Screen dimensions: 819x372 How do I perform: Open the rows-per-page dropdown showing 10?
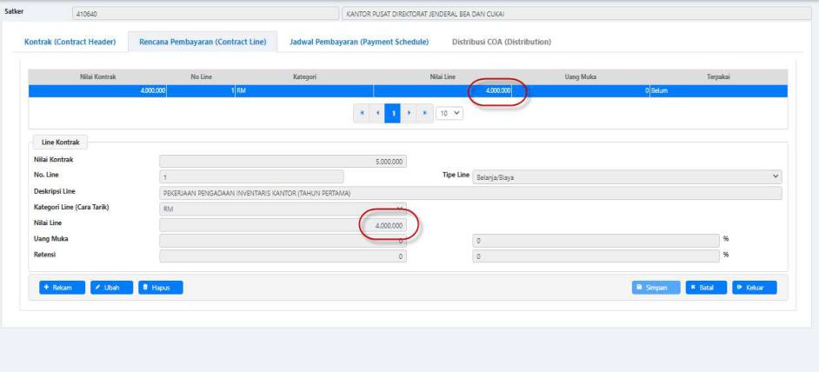click(x=450, y=113)
